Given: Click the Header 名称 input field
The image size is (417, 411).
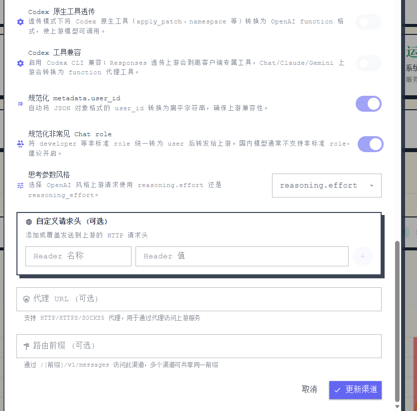Looking at the screenshot, I should [78, 256].
